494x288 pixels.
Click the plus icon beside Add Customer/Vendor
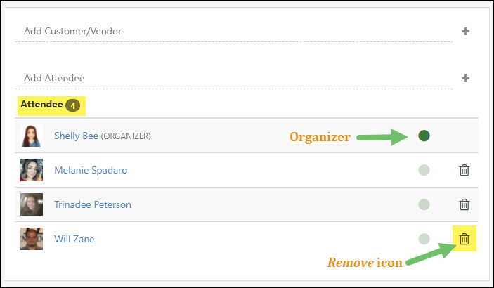click(x=465, y=31)
